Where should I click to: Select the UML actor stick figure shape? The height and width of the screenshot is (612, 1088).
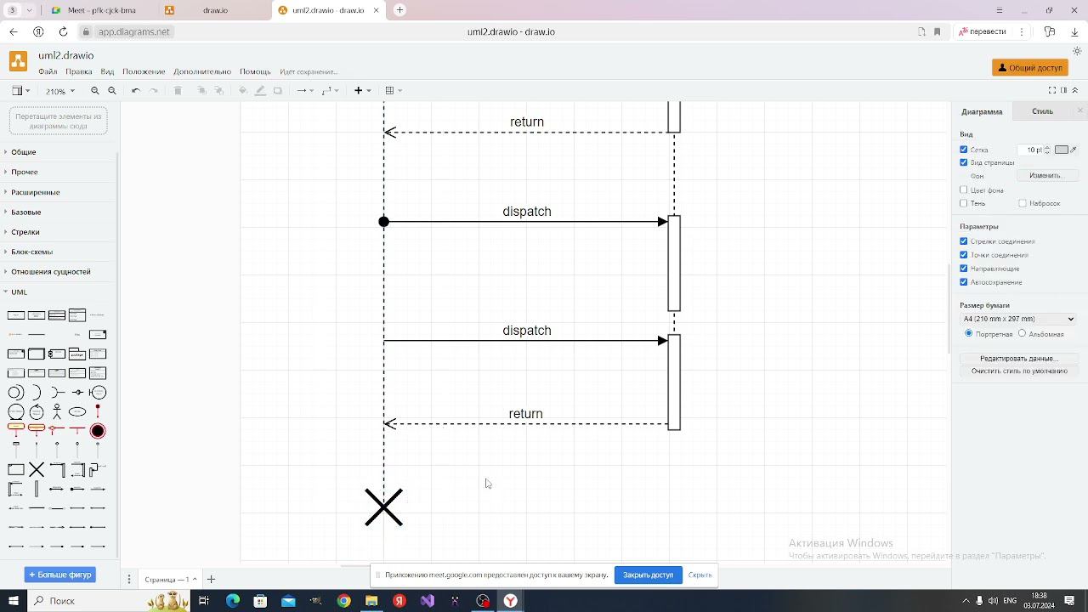point(57,412)
